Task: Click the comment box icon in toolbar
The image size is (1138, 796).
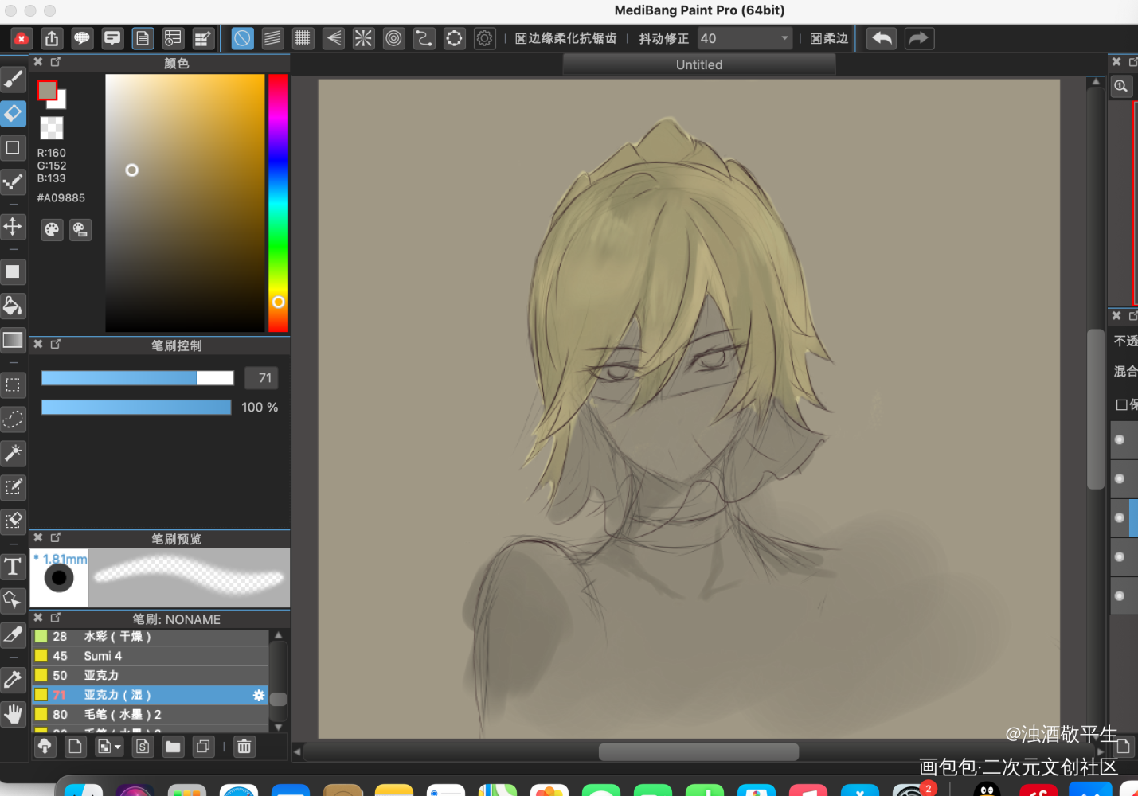Action: [x=112, y=38]
